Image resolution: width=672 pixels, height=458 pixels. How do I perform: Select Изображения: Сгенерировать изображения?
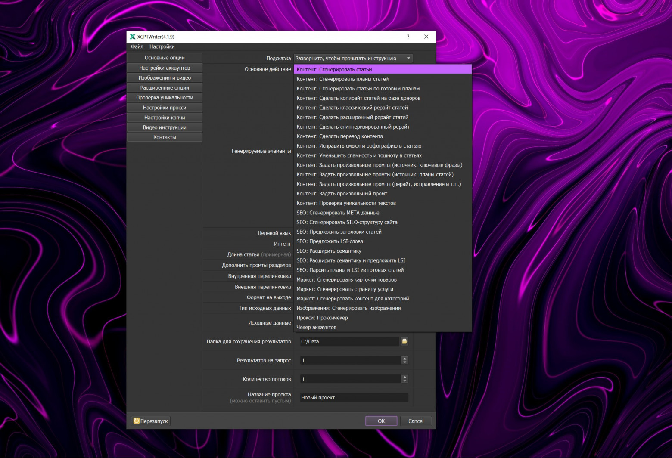pyautogui.click(x=383, y=308)
